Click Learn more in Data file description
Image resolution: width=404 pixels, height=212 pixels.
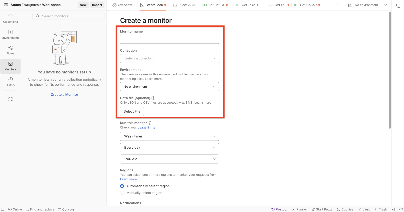[203, 103]
